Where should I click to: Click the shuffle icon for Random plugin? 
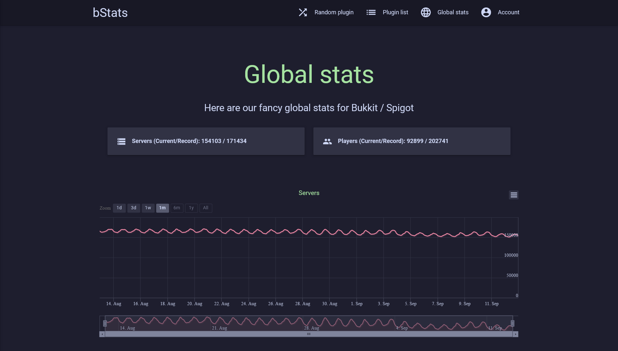coord(303,12)
